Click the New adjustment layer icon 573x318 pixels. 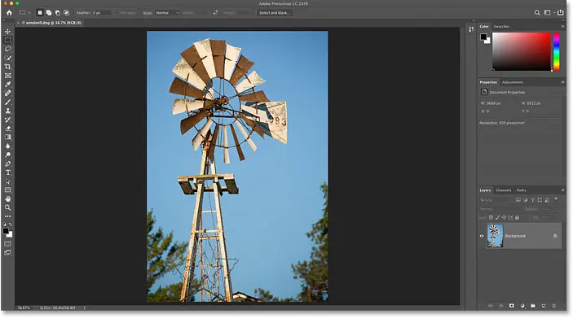[522, 306]
